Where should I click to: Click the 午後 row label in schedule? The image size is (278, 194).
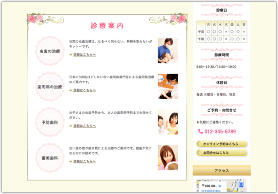201,39
